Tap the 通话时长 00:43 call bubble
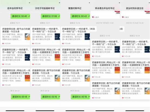The width and height of the screenshot is (150, 112). tap(80, 16)
